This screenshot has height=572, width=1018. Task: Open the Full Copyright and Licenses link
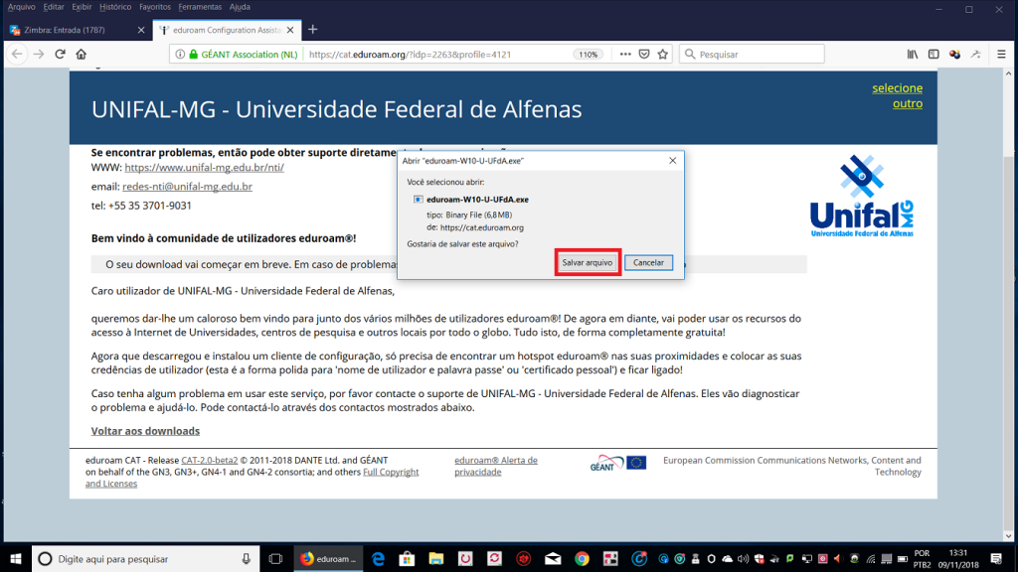point(252,478)
